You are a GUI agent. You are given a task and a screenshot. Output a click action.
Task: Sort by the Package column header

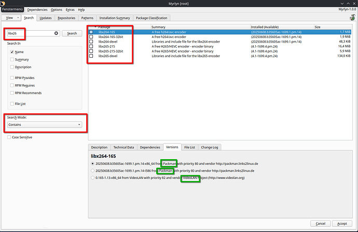click(104, 27)
